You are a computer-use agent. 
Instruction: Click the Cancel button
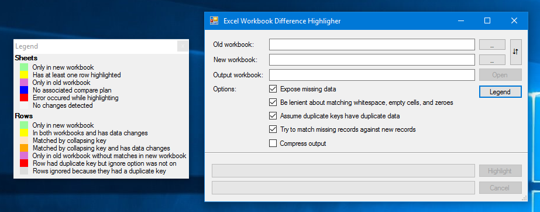[500, 188]
